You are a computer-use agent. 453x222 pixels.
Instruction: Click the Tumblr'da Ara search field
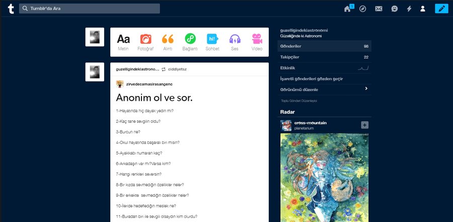click(89, 9)
